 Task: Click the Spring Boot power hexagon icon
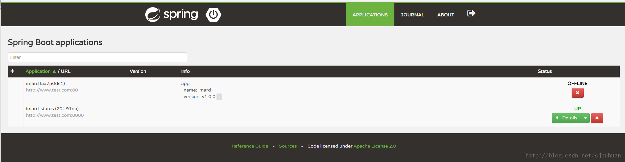pos(213,14)
